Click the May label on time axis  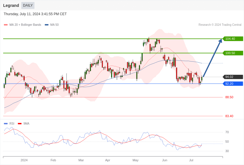tap(135, 160)
